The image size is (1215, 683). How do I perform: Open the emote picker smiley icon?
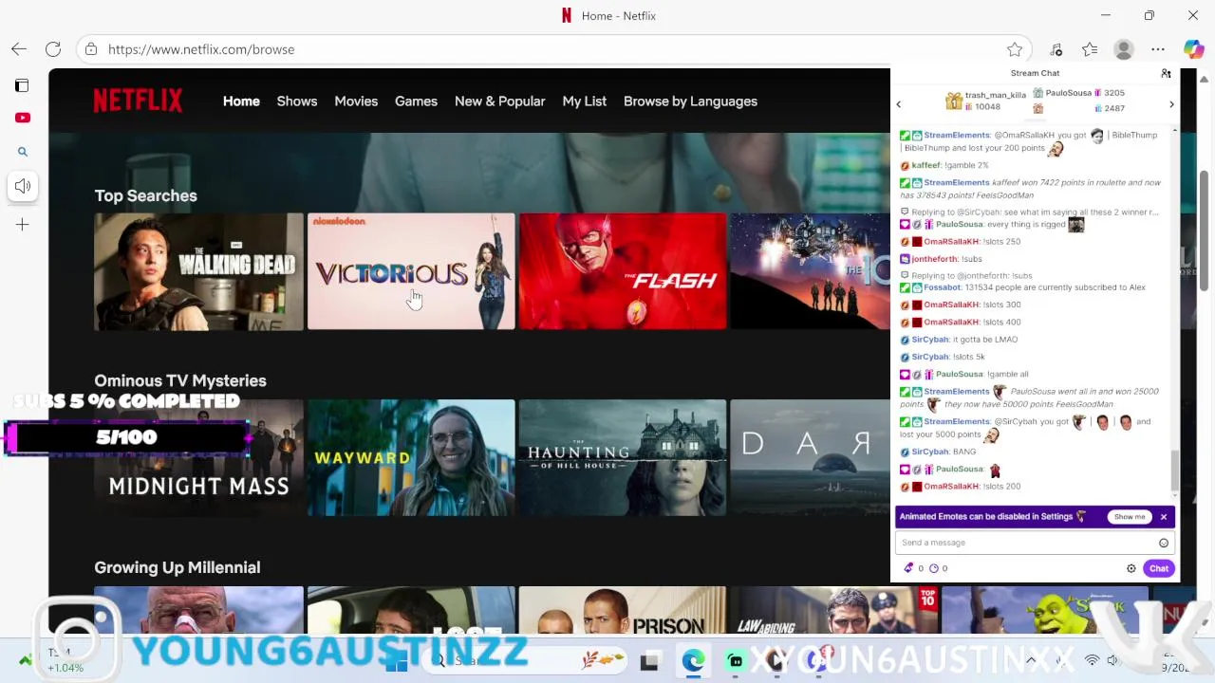(x=1164, y=543)
